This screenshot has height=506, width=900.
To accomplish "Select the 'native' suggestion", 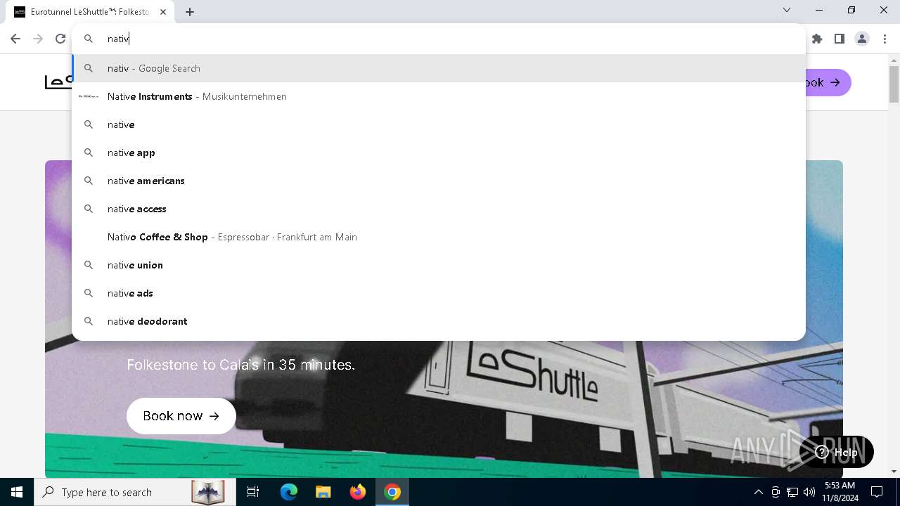I will click(439, 124).
